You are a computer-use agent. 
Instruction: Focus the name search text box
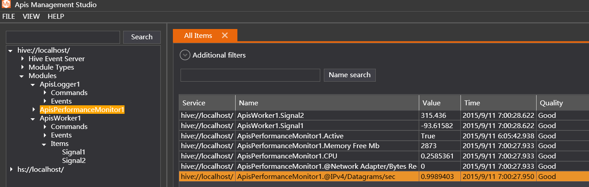point(250,75)
